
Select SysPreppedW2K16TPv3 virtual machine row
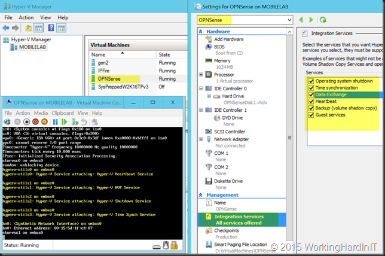tap(139, 87)
